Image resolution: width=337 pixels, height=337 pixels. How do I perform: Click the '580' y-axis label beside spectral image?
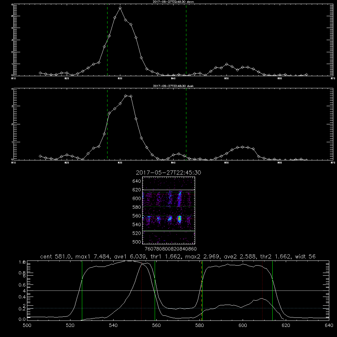[137, 207]
